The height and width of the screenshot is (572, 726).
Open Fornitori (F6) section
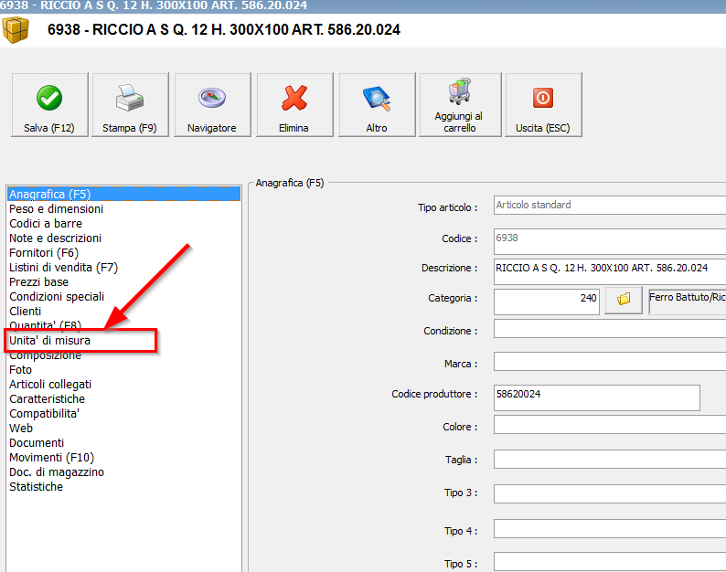coord(124,253)
